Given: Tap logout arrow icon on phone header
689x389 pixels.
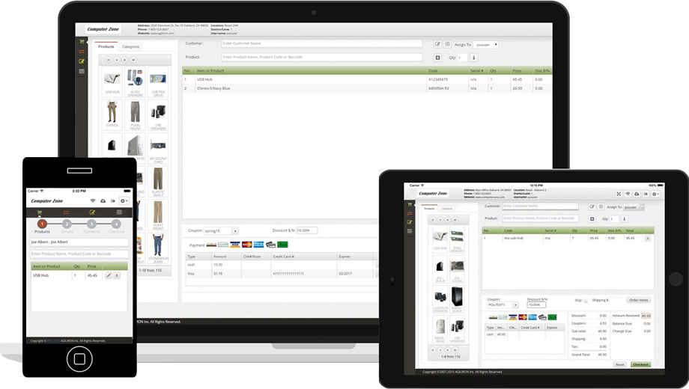Looking at the screenshot, I should pyautogui.click(x=113, y=201).
